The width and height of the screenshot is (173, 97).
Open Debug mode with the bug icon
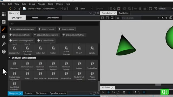[4, 37]
